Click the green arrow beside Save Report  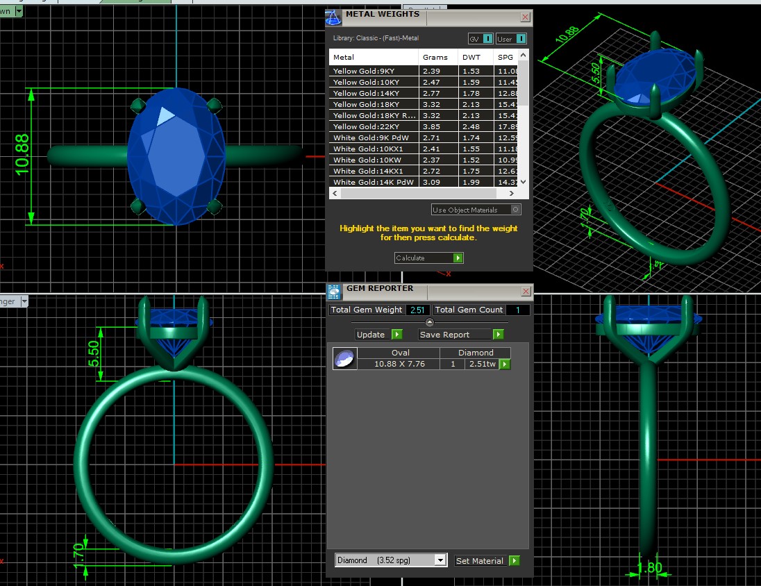point(498,334)
